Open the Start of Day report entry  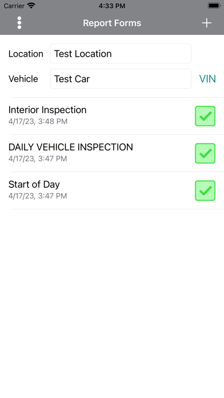112,190
